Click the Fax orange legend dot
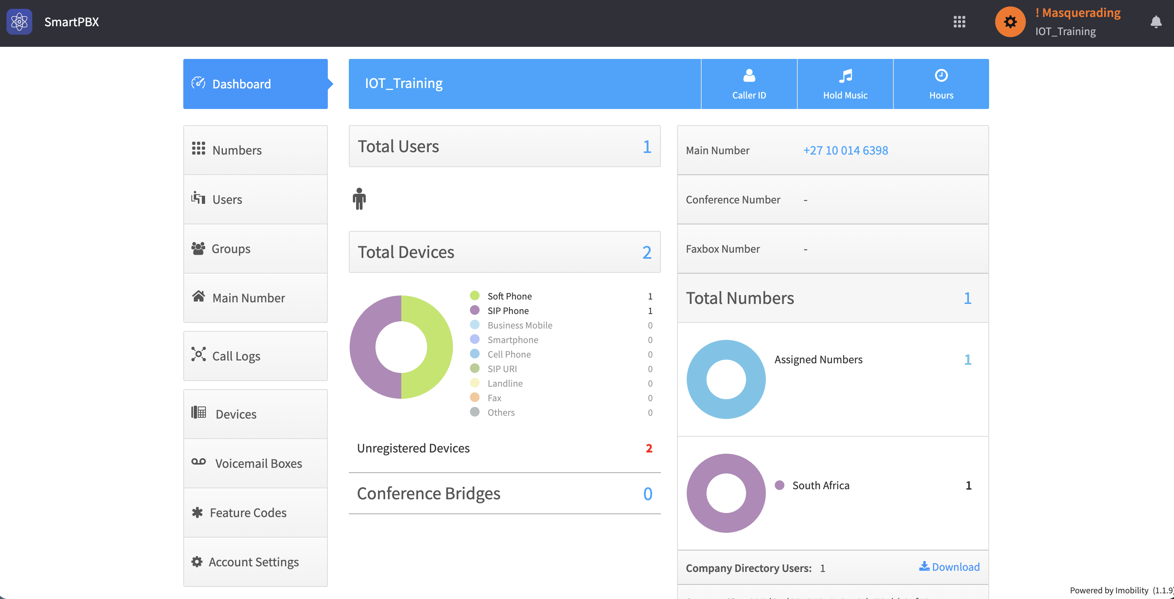Image resolution: width=1174 pixels, height=599 pixels. (474, 397)
